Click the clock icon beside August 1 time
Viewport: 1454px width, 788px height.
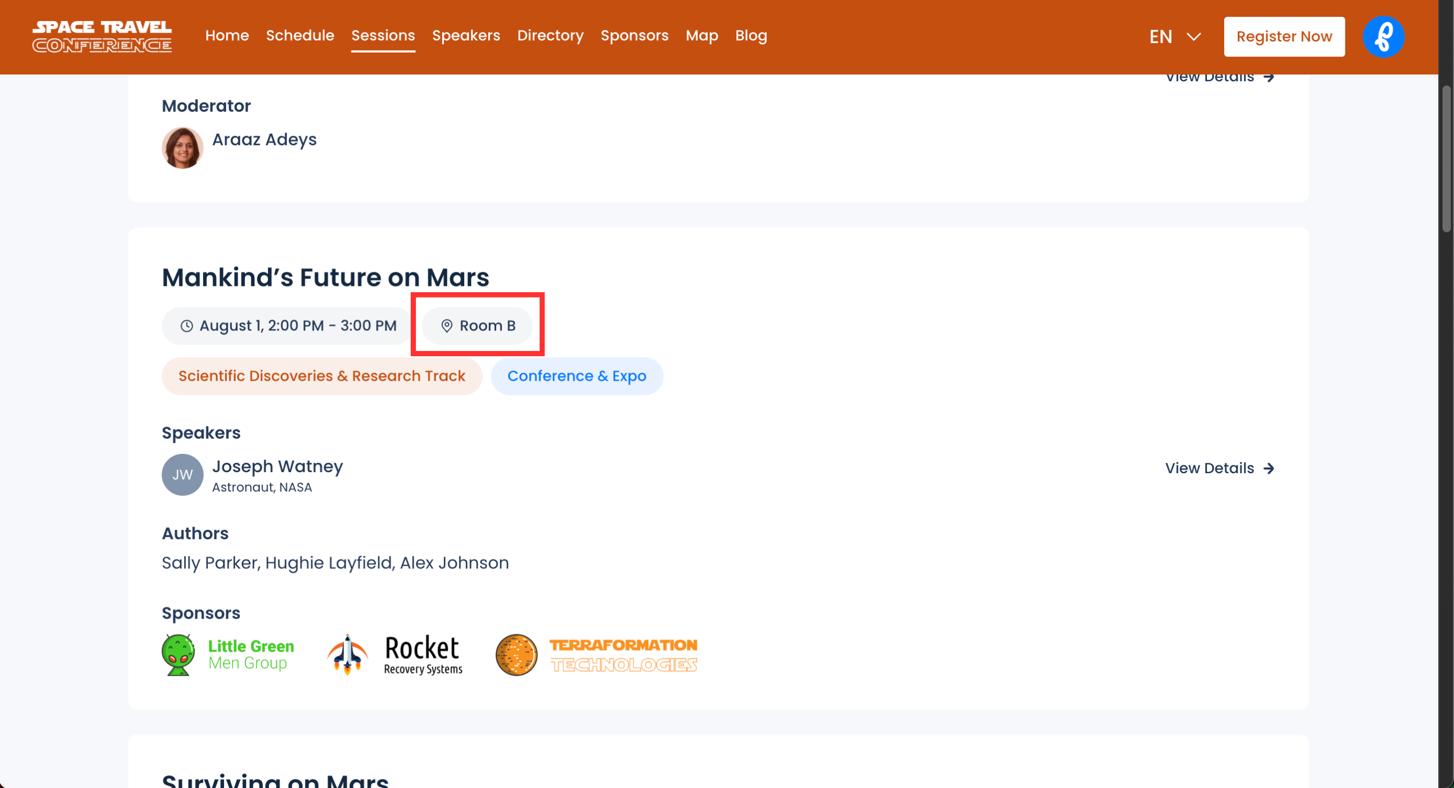coord(187,326)
